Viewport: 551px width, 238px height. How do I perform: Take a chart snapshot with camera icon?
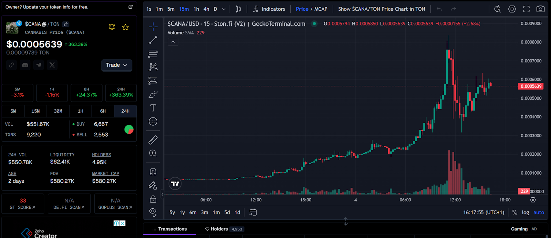(541, 9)
